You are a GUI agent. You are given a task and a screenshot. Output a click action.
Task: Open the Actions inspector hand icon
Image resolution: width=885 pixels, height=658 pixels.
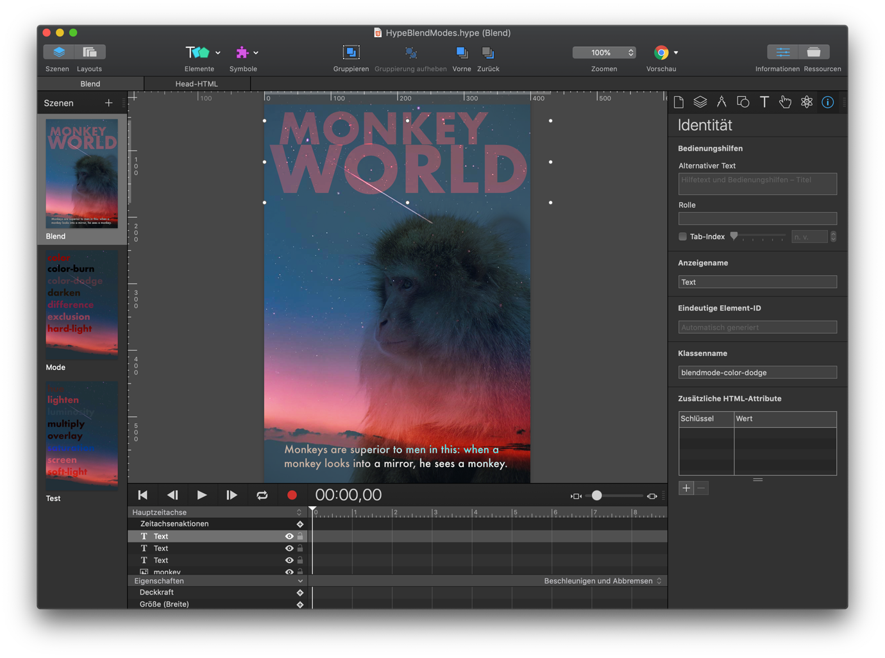tap(785, 102)
